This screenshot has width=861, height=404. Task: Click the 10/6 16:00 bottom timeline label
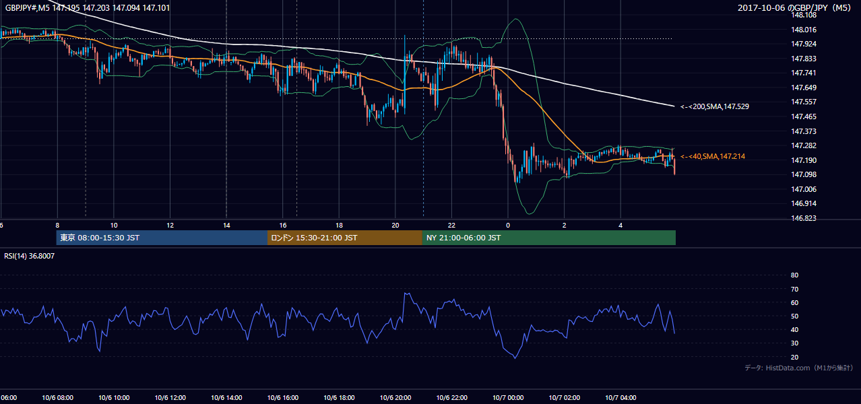283,398
